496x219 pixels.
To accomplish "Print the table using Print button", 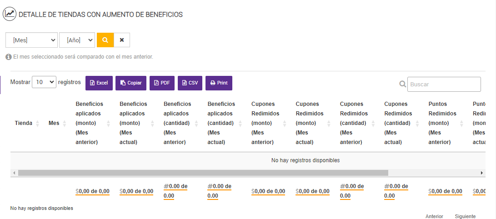I will [x=219, y=83].
